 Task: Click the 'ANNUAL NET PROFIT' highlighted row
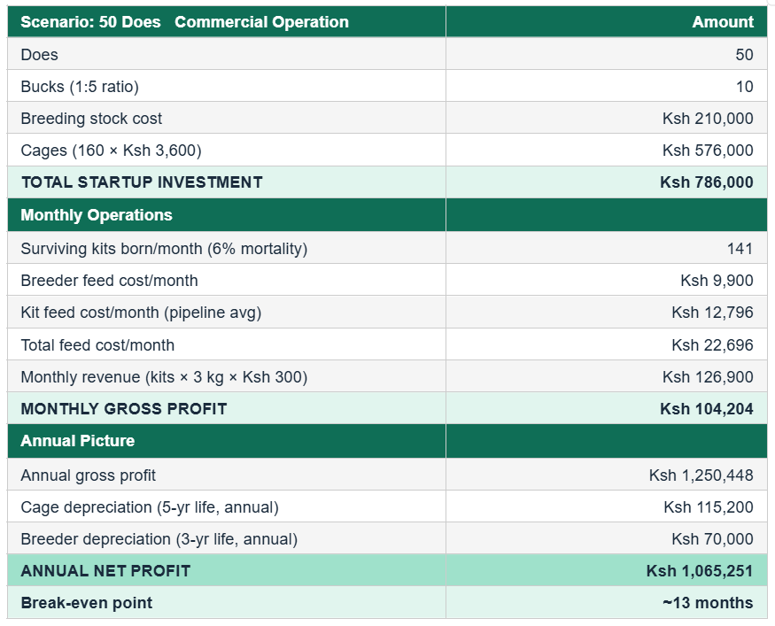click(387, 570)
